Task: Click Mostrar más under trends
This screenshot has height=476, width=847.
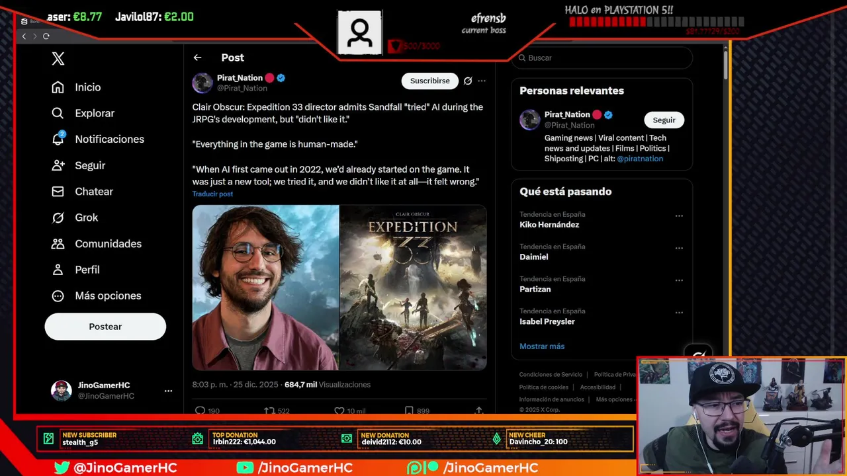Action: [542, 346]
